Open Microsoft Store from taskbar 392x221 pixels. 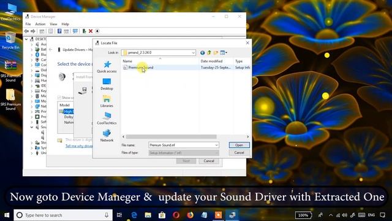click(162, 215)
